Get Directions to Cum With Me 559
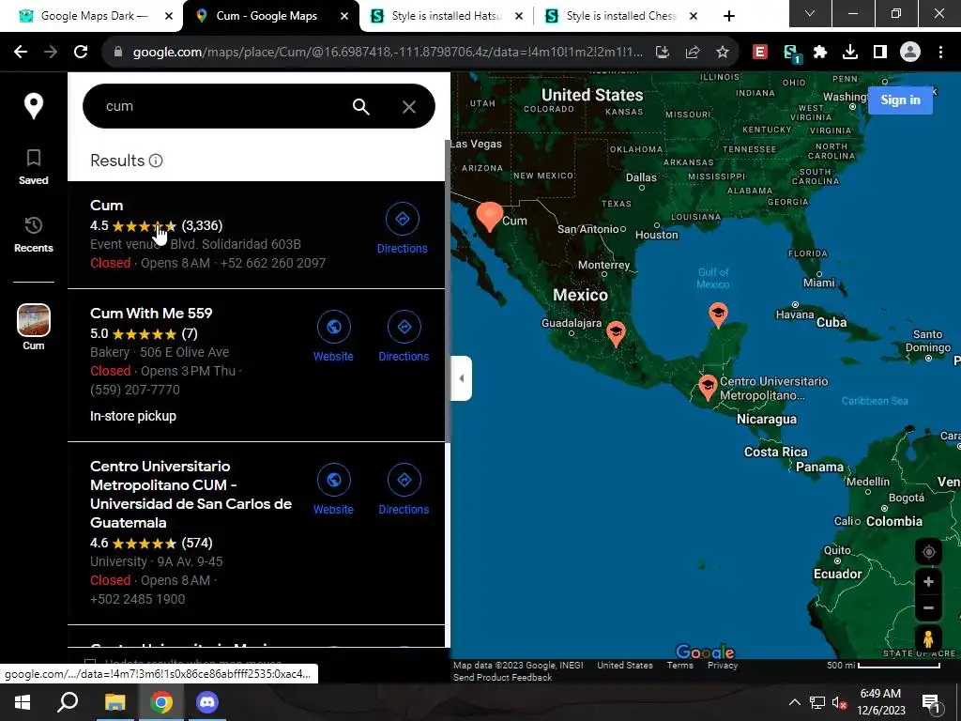 [404, 337]
